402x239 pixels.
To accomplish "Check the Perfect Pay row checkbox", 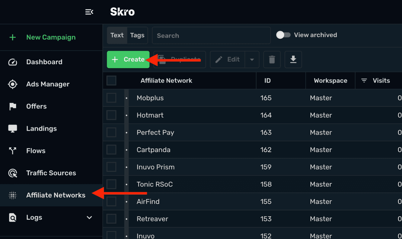I will coord(111,132).
